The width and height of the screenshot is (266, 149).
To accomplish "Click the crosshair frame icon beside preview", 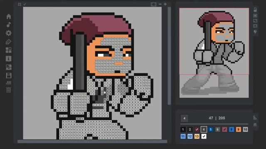I will 255,26.
